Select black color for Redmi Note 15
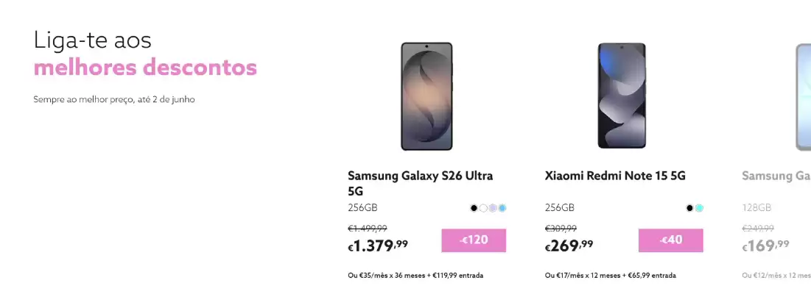The width and height of the screenshot is (811, 294). (x=690, y=208)
